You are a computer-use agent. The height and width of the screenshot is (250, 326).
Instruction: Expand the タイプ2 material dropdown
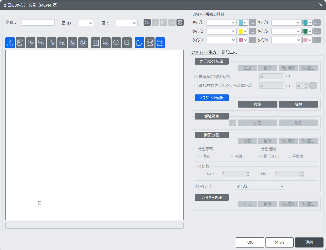point(221,31)
